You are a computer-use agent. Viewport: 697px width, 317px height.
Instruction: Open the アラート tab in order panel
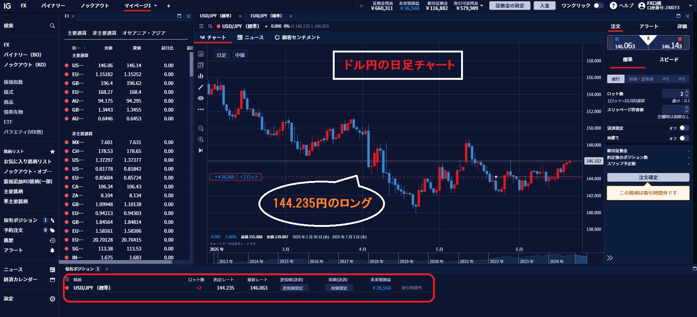(649, 26)
